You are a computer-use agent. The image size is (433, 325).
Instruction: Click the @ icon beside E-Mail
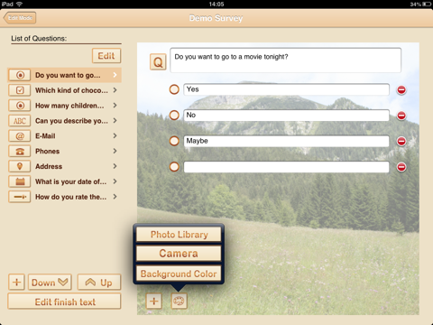(x=20, y=136)
